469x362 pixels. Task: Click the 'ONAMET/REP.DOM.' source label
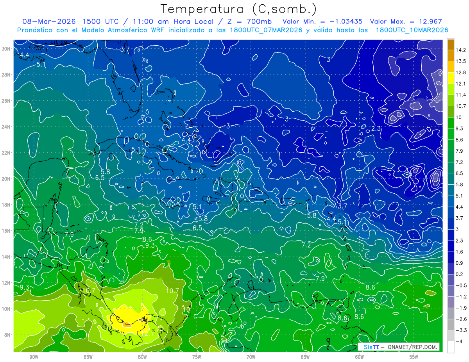pyautogui.click(x=412, y=347)
